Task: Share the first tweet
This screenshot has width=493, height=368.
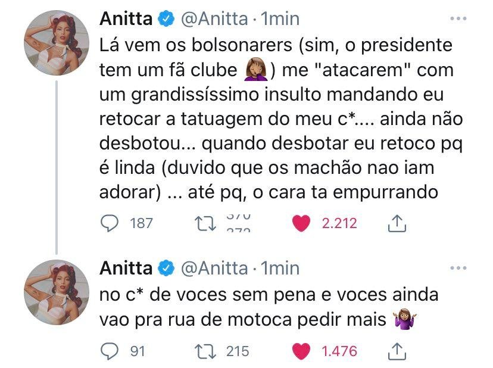Action: click(x=397, y=223)
